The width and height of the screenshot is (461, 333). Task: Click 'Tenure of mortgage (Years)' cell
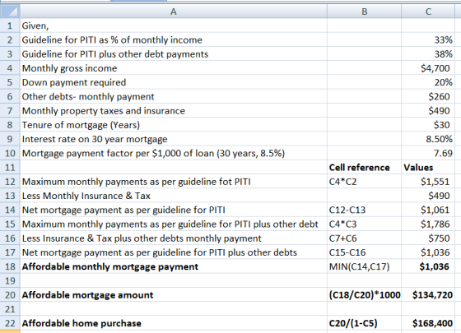click(x=174, y=125)
